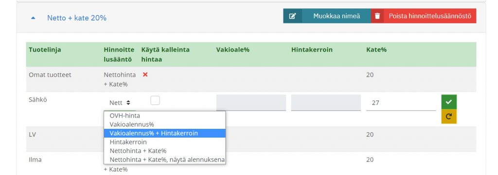The width and height of the screenshot is (498, 175).
Task: Click the disabled Vakioale% field for Sähkö
Action: [x=251, y=103]
